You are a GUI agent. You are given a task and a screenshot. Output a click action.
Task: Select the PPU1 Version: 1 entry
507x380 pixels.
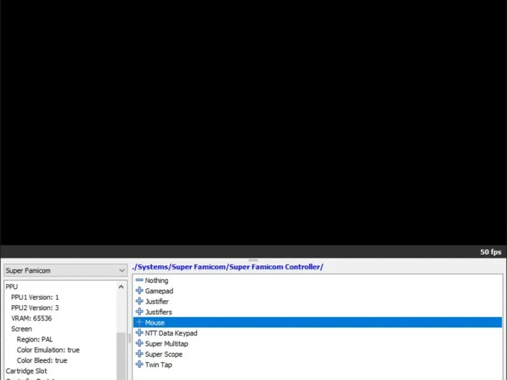35,297
